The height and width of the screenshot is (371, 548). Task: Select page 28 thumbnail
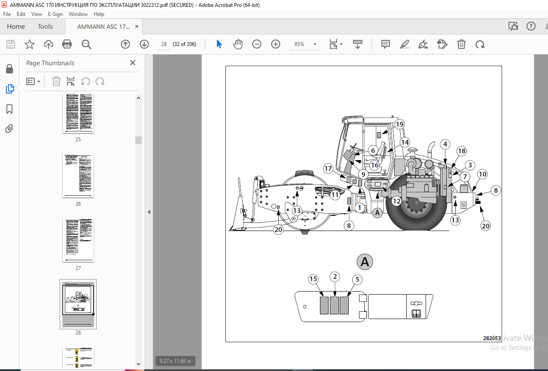coord(78,304)
